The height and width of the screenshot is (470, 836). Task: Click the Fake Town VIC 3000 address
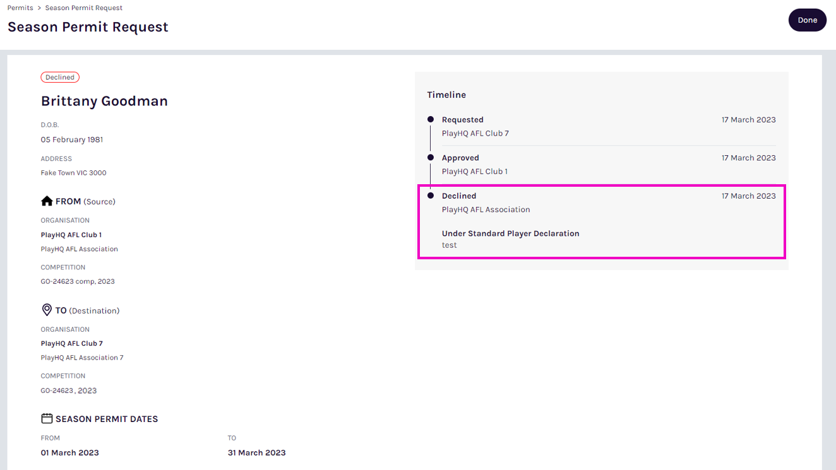[x=73, y=173]
